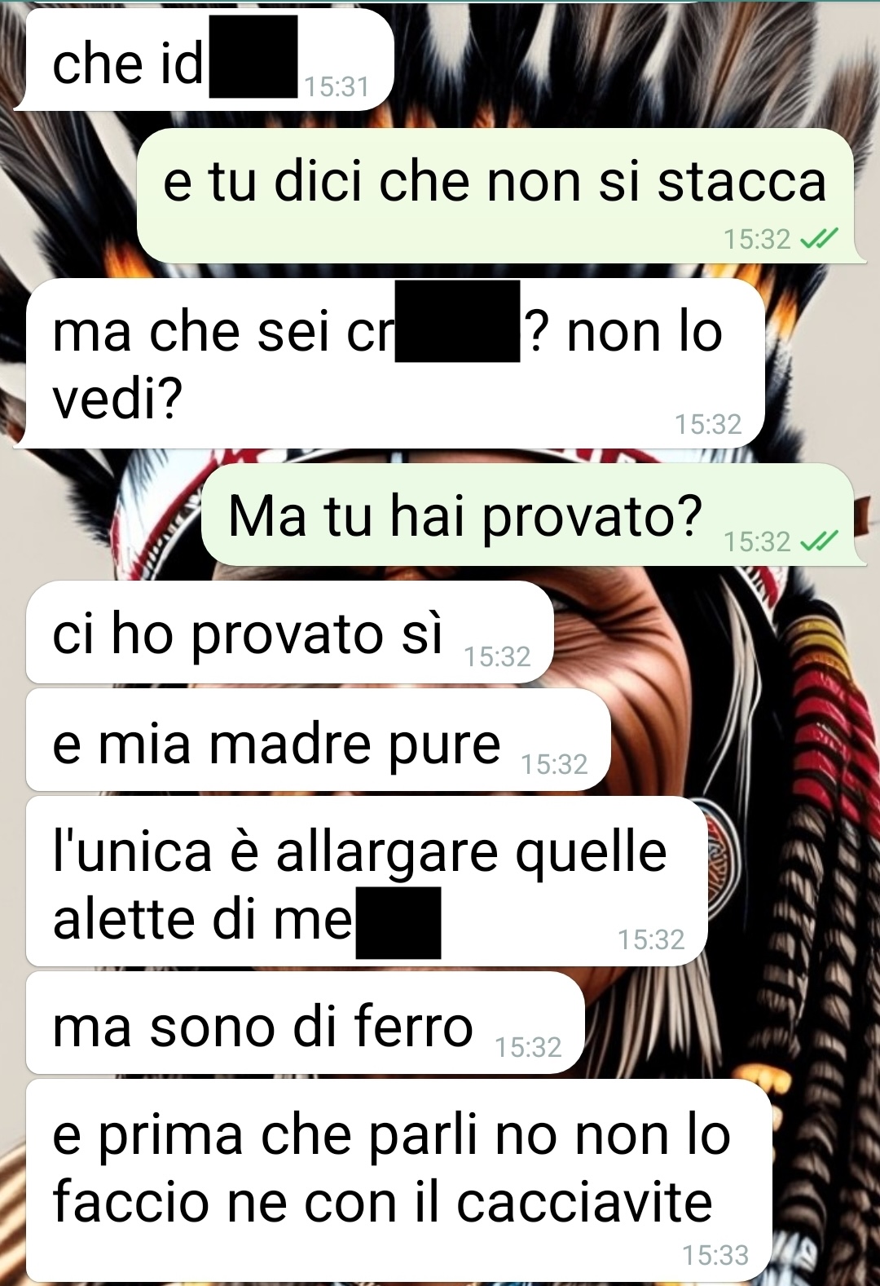The height and width of the screenshot is (1286, 880).
Task: Tap 15:33 timestamp on last message
Action: [x=715, y=1255]
